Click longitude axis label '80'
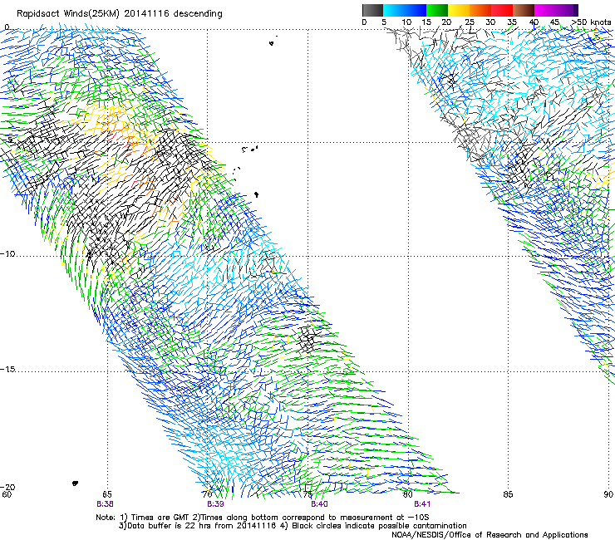 click(x=407, y=494)
